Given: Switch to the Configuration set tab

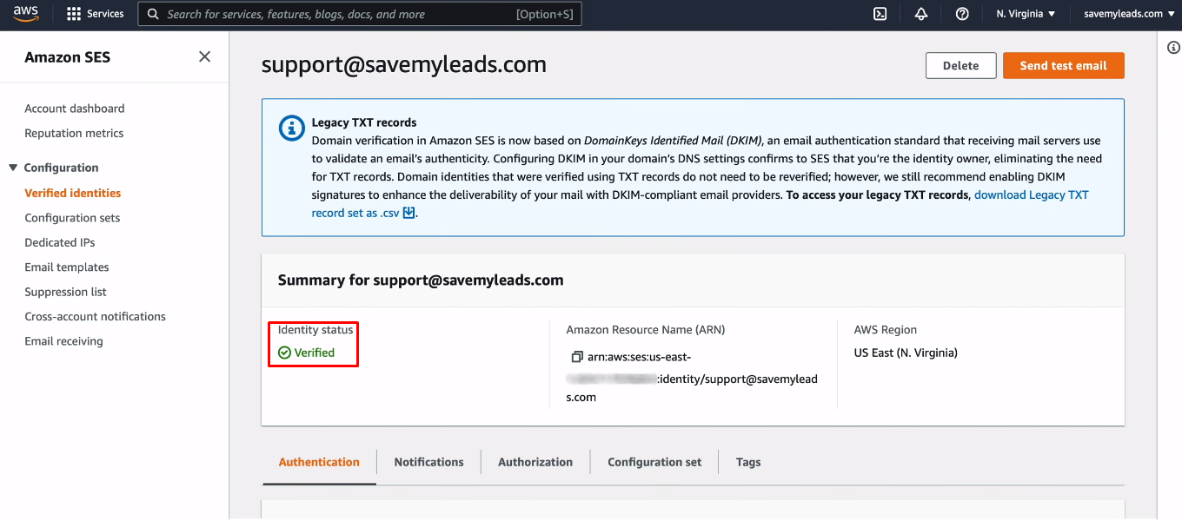Looking at the screenshot, I should pyautogui.click(x=654, y=462).
